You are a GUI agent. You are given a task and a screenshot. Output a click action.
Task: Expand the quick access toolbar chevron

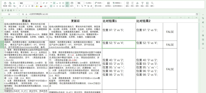(x=19, y=10)
